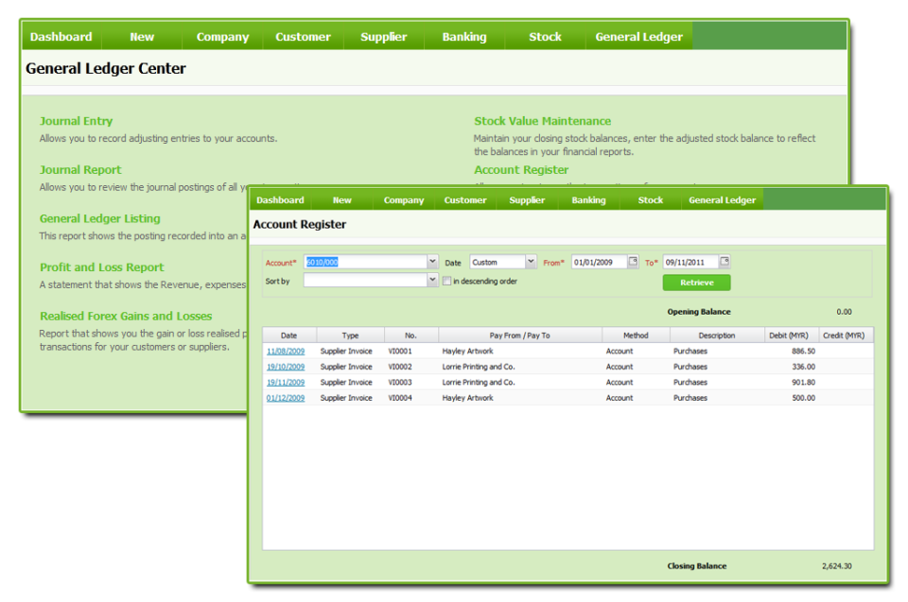Viewport: 908px width, 602px height.
Task: Open Stock Value Maintenance
Action: [x=543, y=121]
